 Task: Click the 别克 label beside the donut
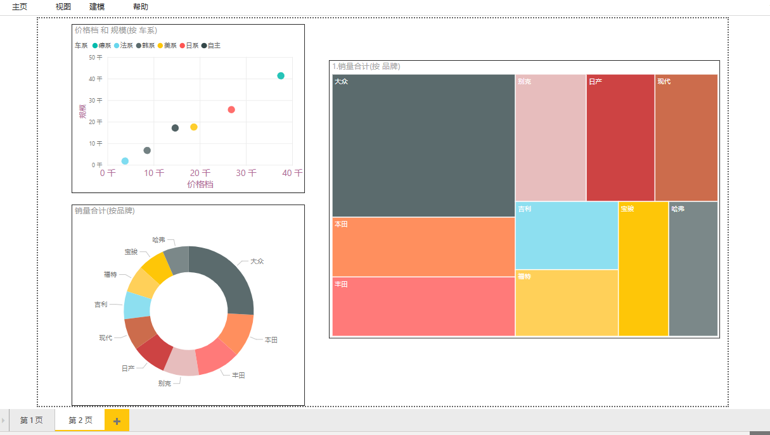point(165,383)
